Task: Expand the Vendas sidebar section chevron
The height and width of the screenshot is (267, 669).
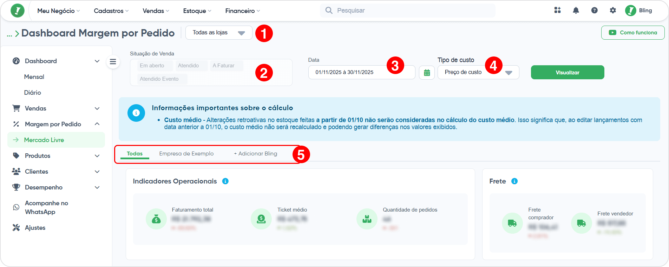Action: (x=97, y=108)
